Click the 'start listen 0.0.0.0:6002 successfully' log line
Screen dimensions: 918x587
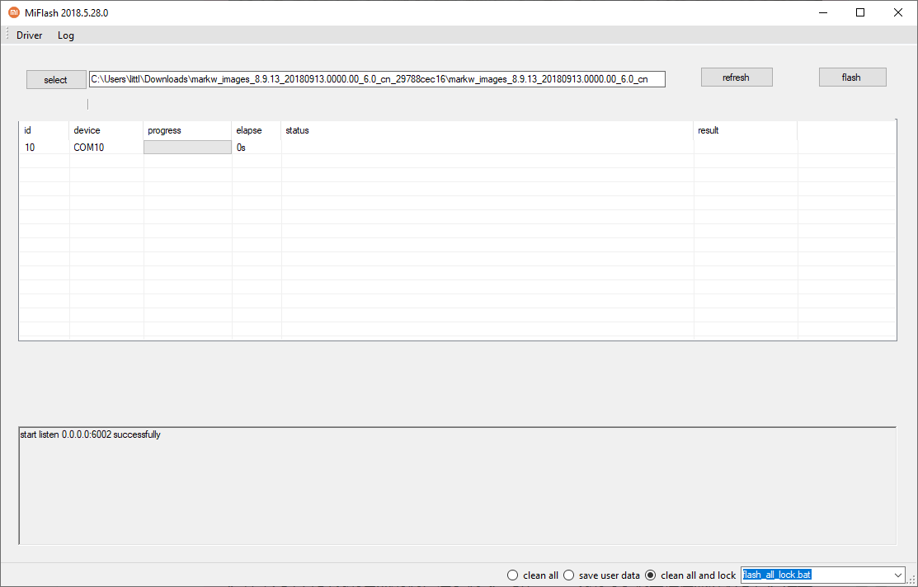point(90,434)
